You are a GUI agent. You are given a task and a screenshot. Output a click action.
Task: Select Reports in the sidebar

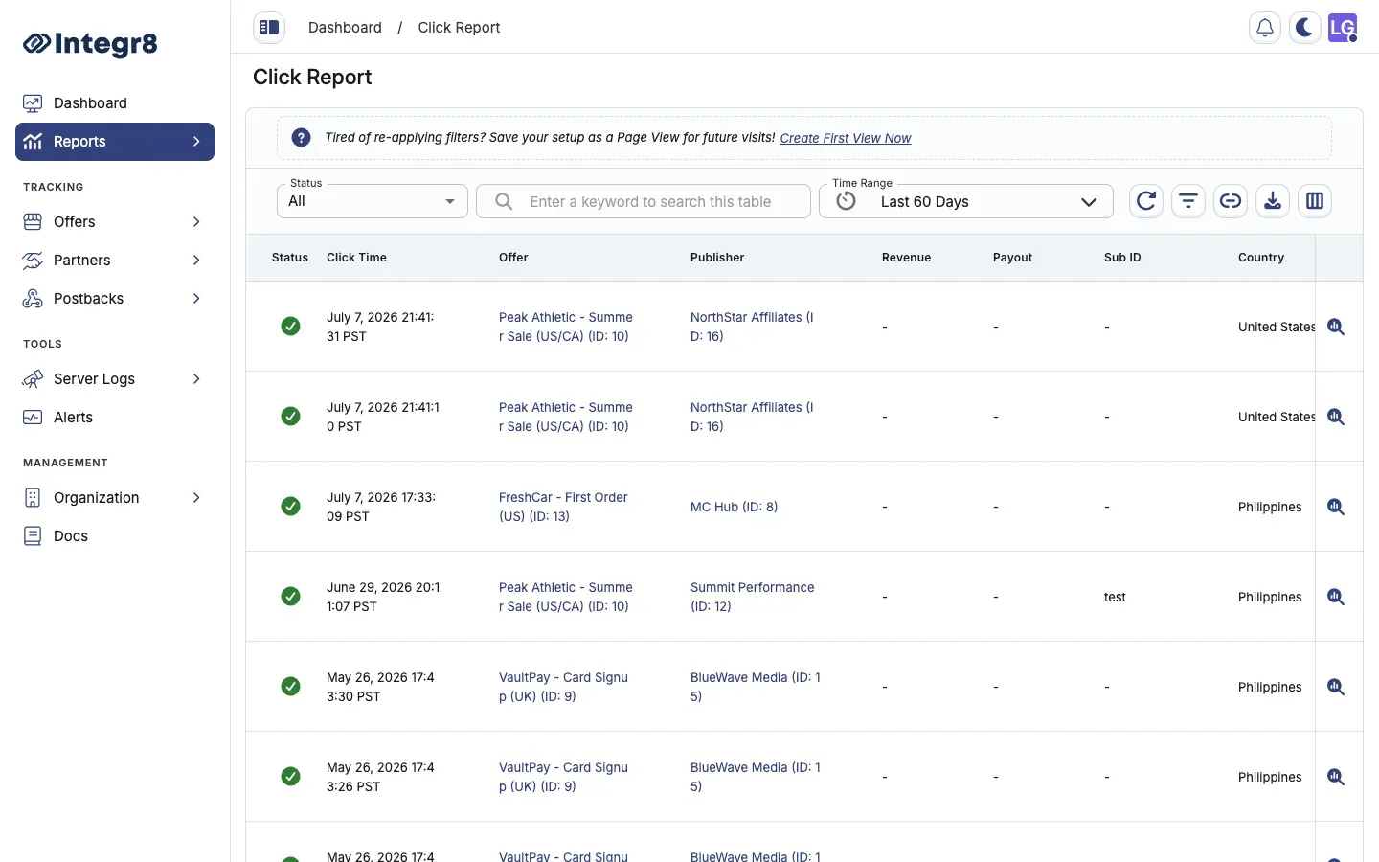tap(115, 142)
